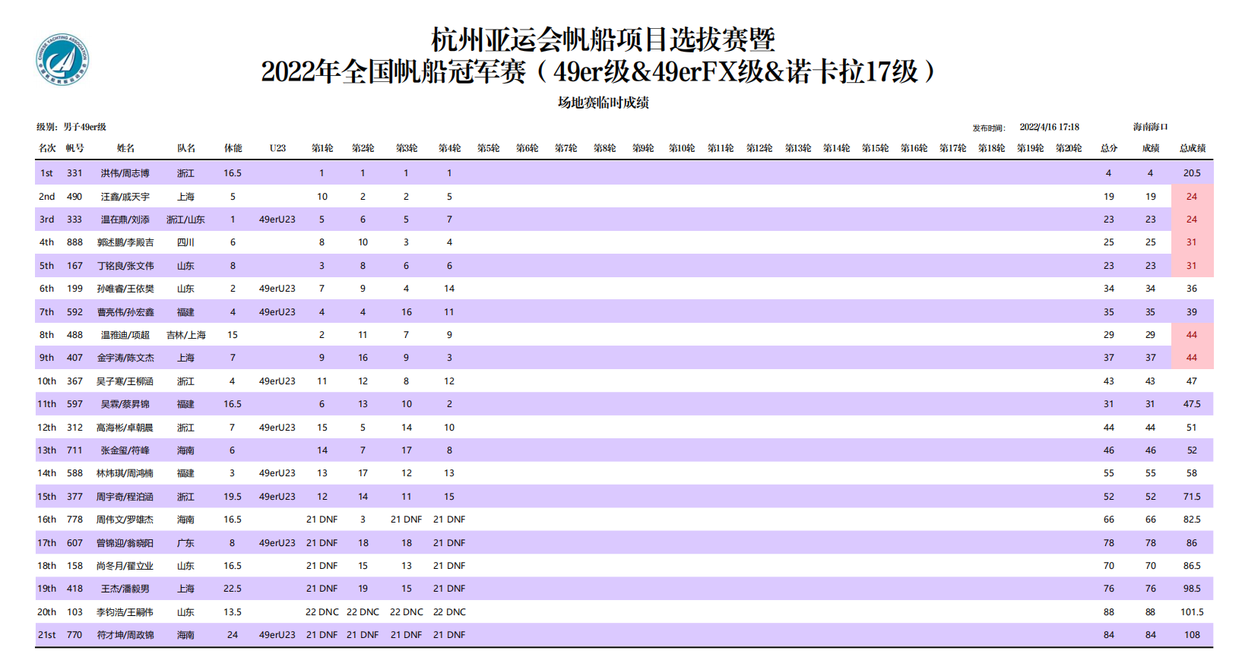
Task: Select crew name '曹亮伟/孙宏鑫'
Action: pyautogui.click(x=125, y=312)
